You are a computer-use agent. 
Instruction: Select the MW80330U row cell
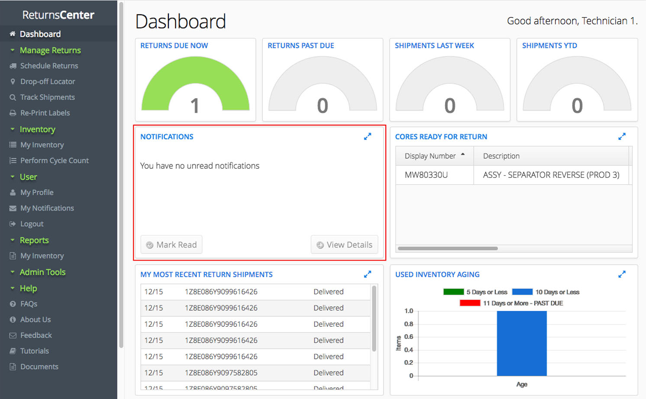[x=435, y=175]
